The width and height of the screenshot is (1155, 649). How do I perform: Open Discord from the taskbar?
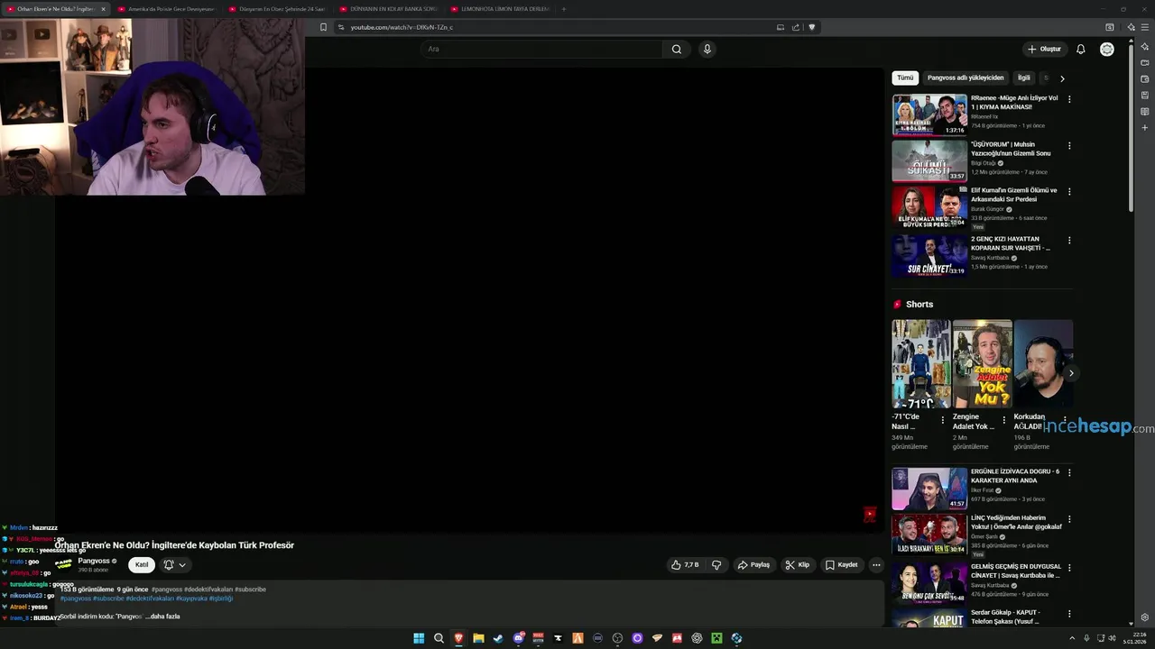click(x=518, y=638)
